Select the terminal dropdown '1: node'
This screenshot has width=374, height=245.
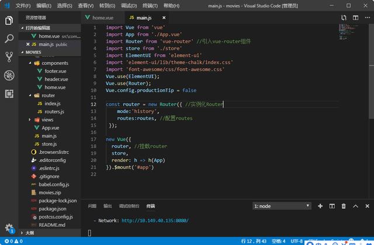pos(282,206)
